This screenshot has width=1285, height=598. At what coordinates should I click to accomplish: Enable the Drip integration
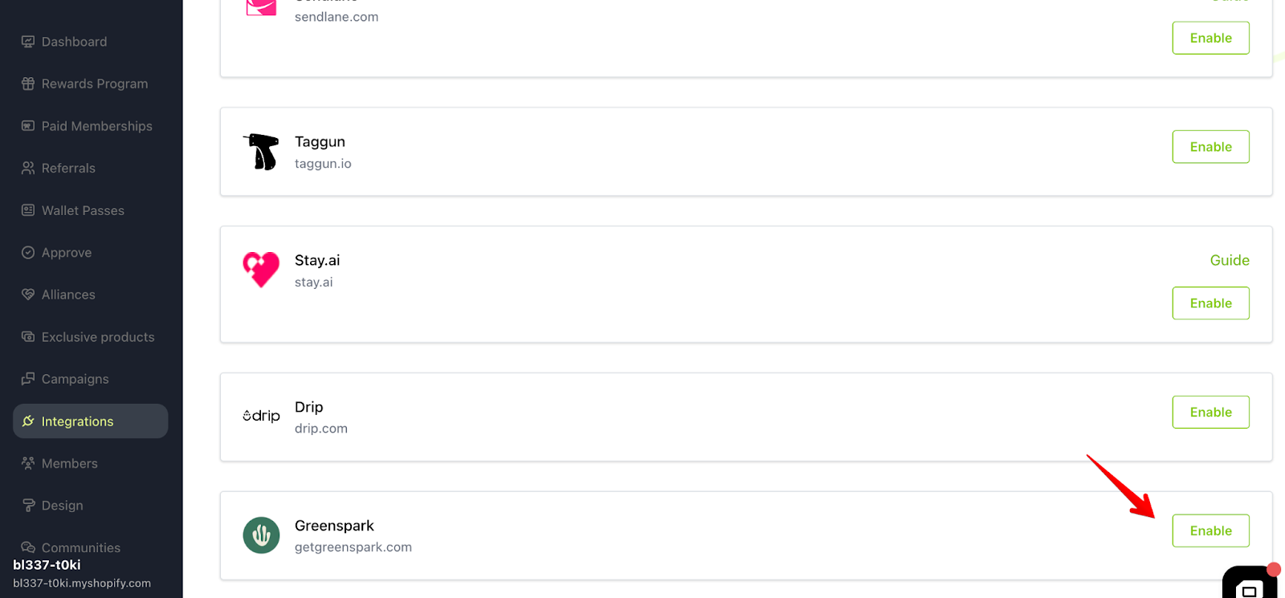click(1210, 412)
